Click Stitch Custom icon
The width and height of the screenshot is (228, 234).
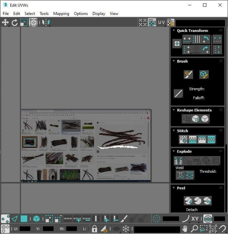211,139
